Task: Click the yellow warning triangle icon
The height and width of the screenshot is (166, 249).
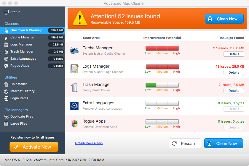Action: [x=80, y=19]
